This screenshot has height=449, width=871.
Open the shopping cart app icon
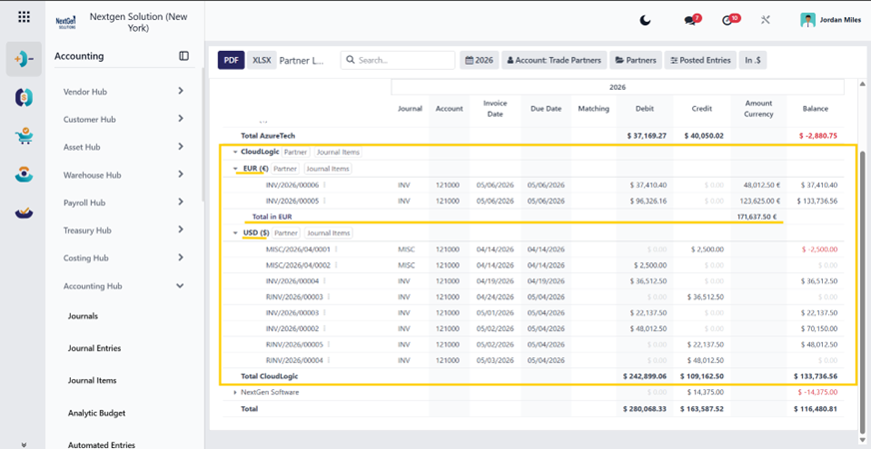24,136
